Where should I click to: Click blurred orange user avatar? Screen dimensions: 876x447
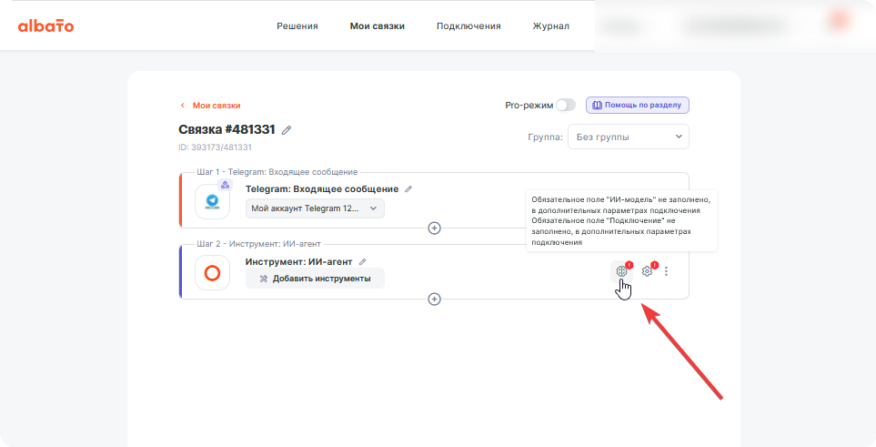(x=838, y=21)
